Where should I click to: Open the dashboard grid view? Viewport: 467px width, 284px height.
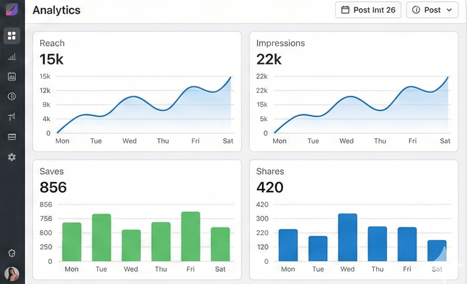click(12, 36)
